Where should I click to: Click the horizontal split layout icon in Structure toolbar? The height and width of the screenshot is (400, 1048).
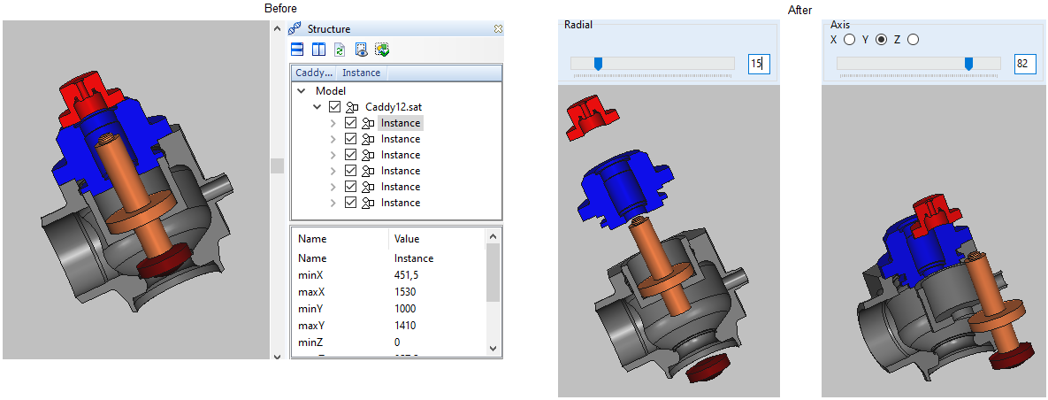pos(297,50)
